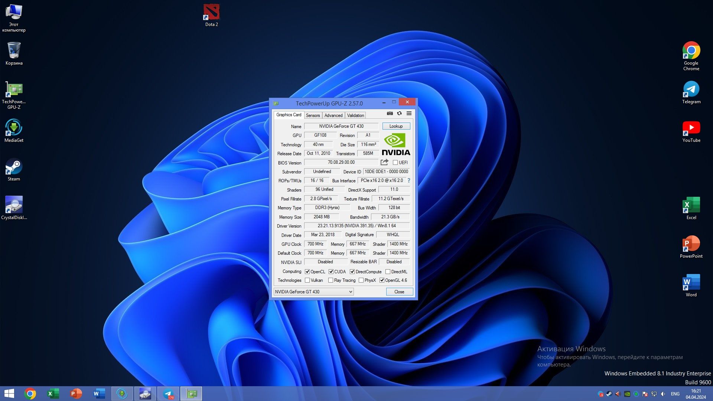Open Windows Start button
713x401 pixels.
[x=9, y=394]
